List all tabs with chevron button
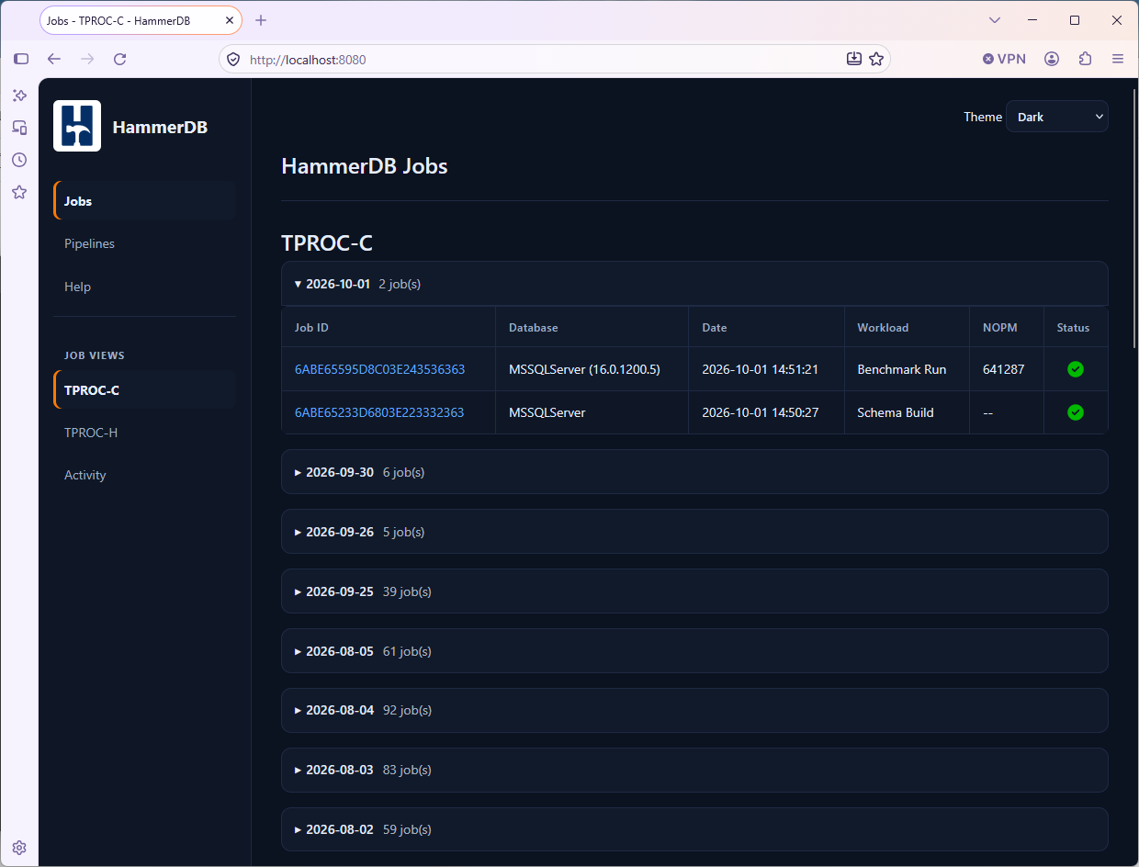Image resolution: width=1139 pixels, height=867 pixels. click(x=994, y=20)
